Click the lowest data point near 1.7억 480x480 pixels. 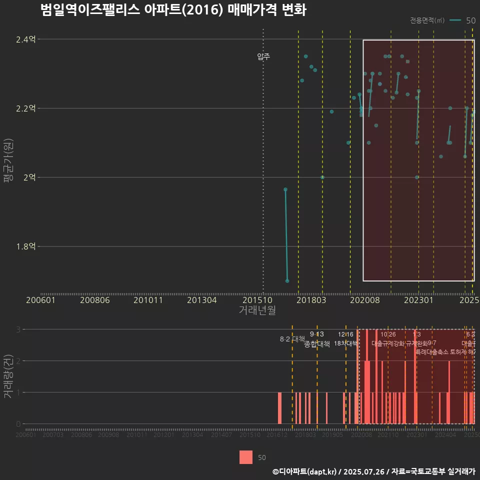[287, 280]
